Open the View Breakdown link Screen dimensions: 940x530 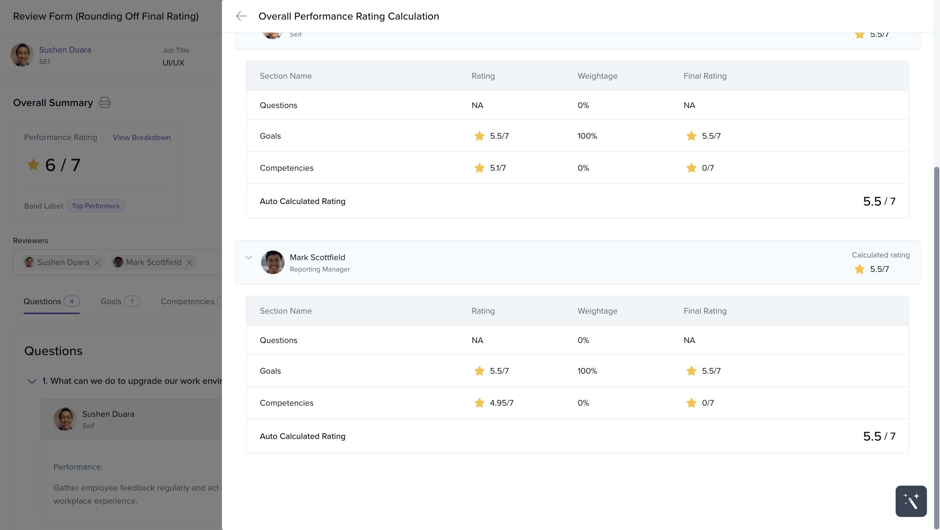click(x=142, y=137)
